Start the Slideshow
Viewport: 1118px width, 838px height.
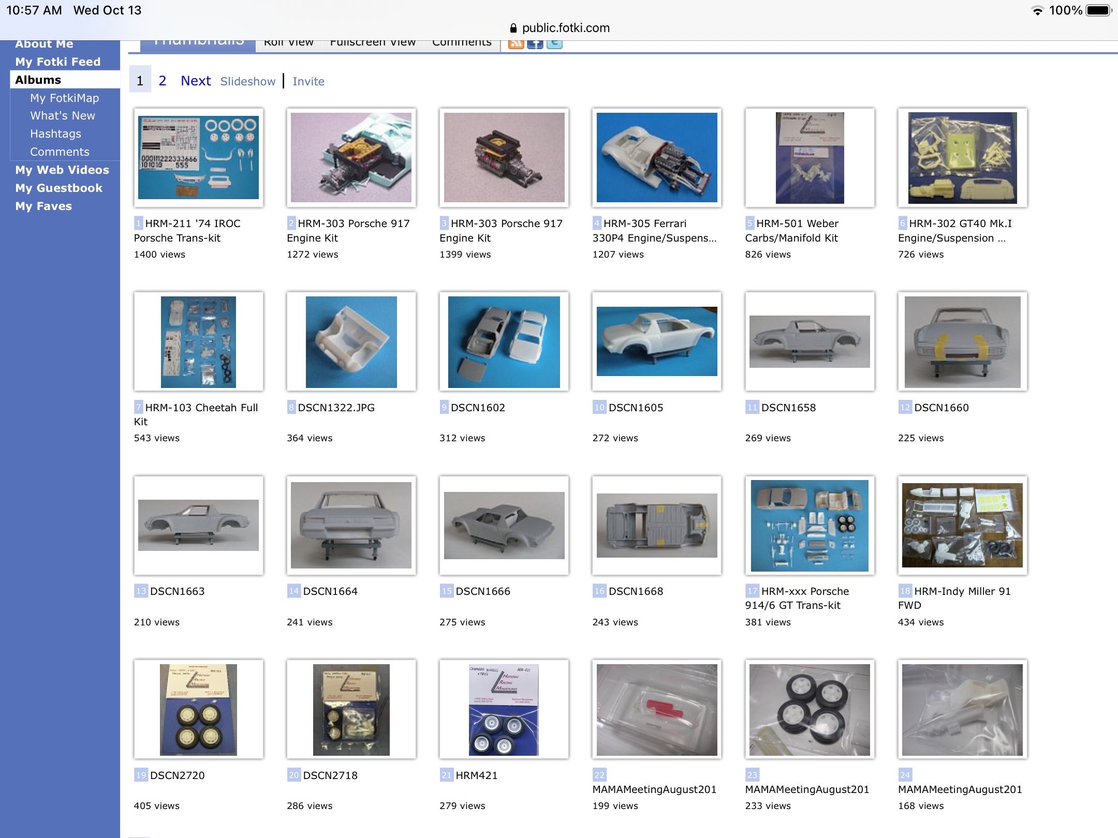248,81
